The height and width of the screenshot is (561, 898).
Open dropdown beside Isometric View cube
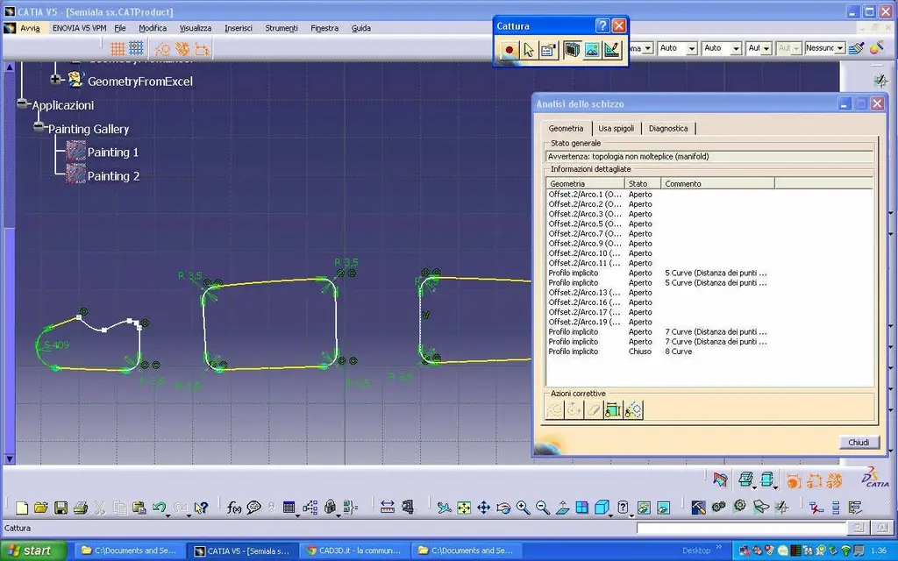(x=611, y=515)
